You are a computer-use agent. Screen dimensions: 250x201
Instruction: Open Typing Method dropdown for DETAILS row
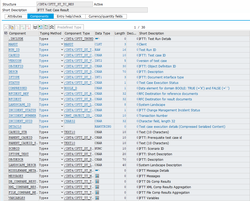[62, 127]
